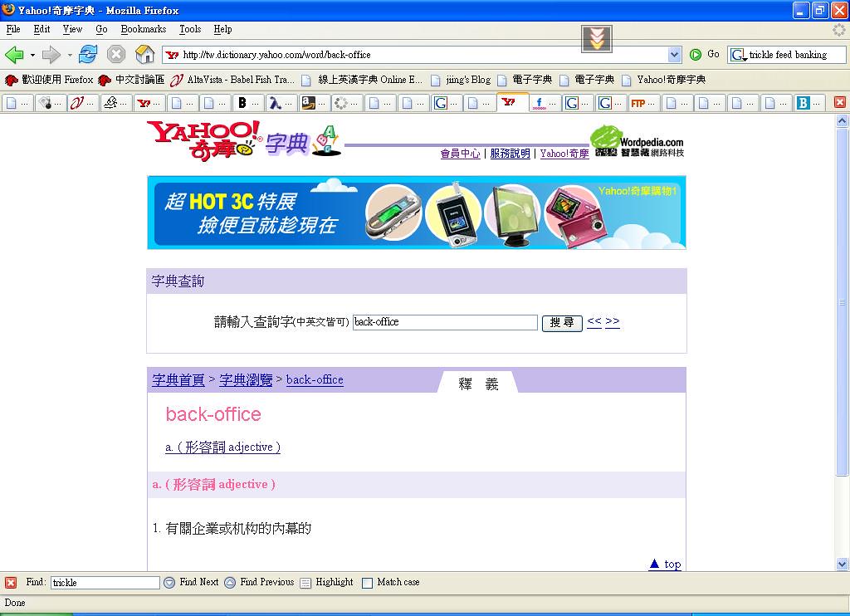This screenshot has height=616, width=850.
Task: Close the Find bar with the red X
Action: coord(8,582)
